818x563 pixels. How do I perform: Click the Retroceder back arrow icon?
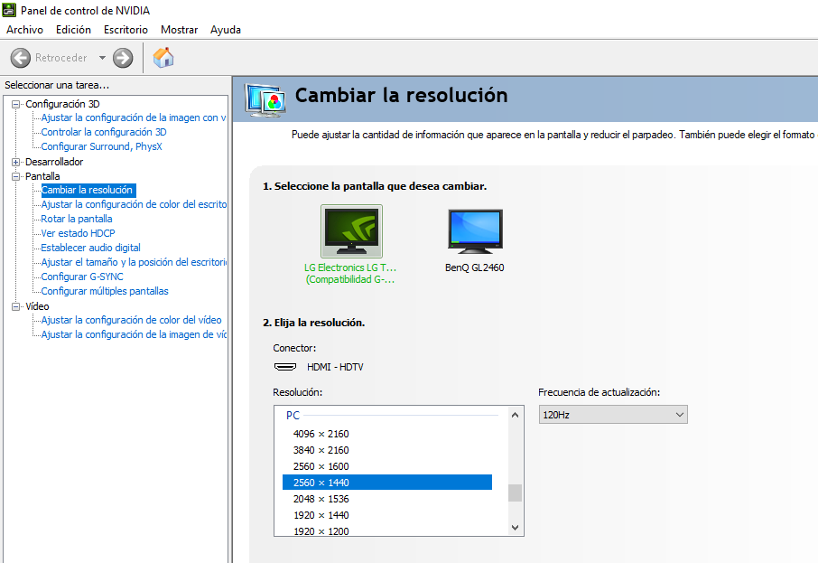point(21,58)
